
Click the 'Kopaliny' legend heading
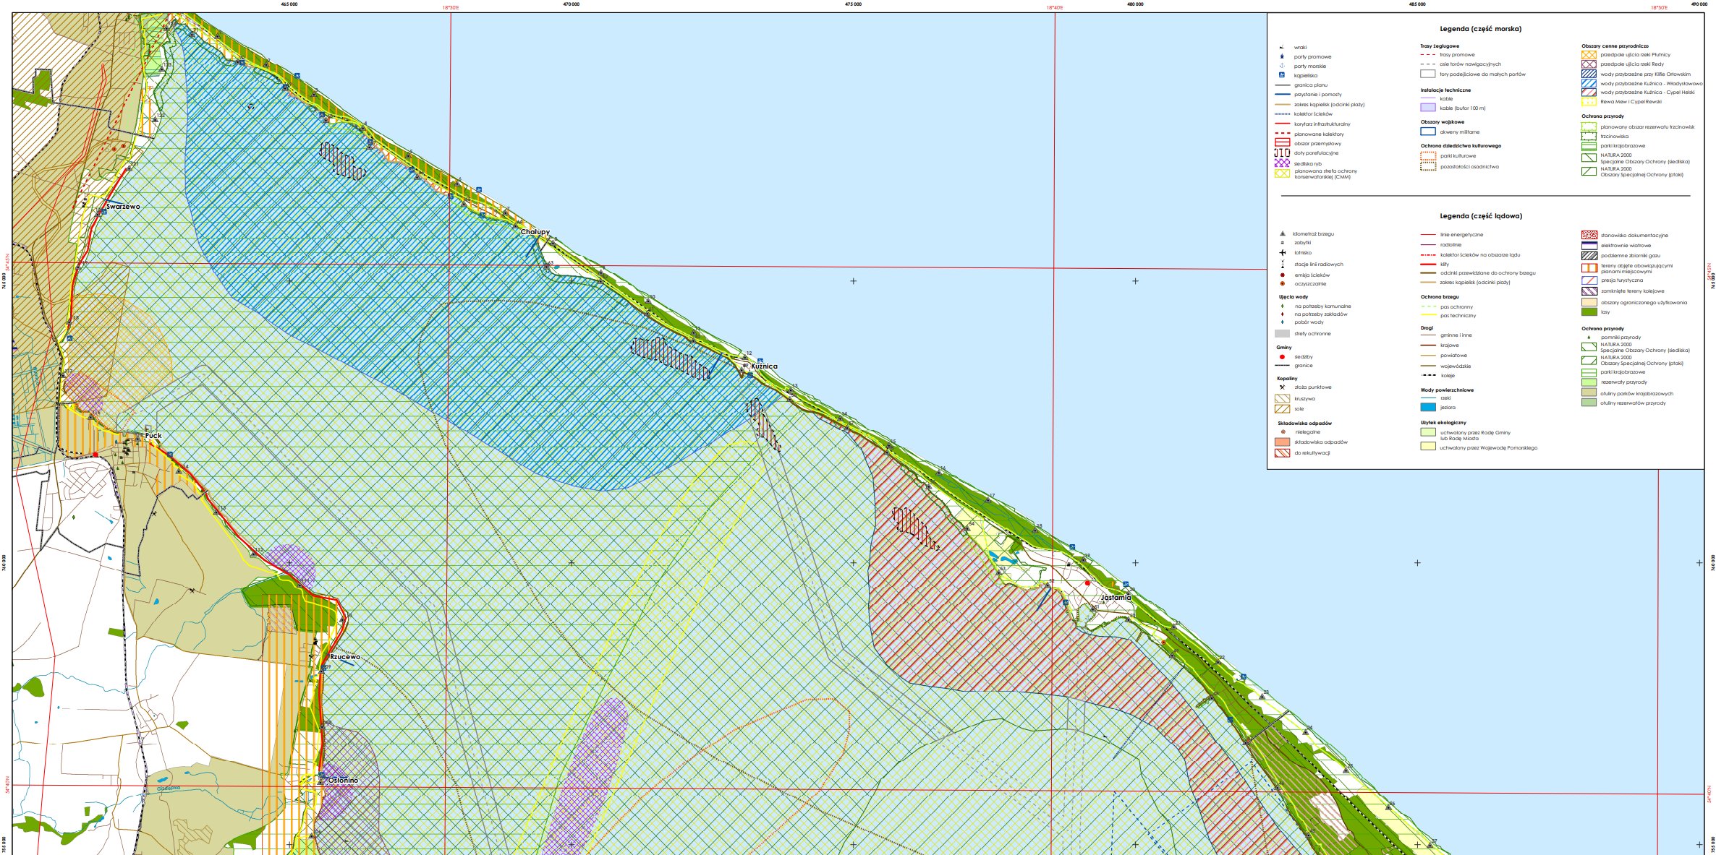pos(1287,378)
